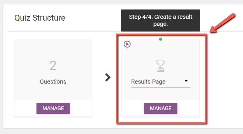The width and height of the screenshot is (243, 134).
Task: Click the word 'page.' in tooltip
Action: point(161,24)
